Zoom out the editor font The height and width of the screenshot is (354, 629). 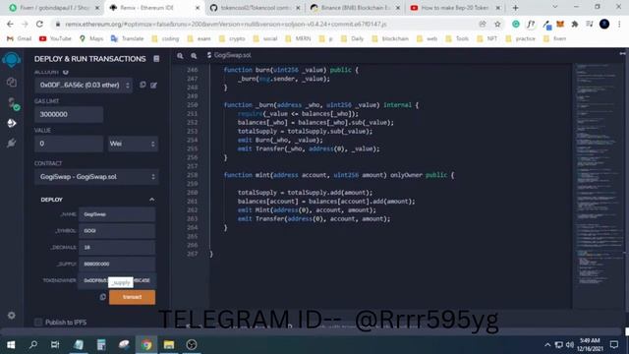coord(180,56)
